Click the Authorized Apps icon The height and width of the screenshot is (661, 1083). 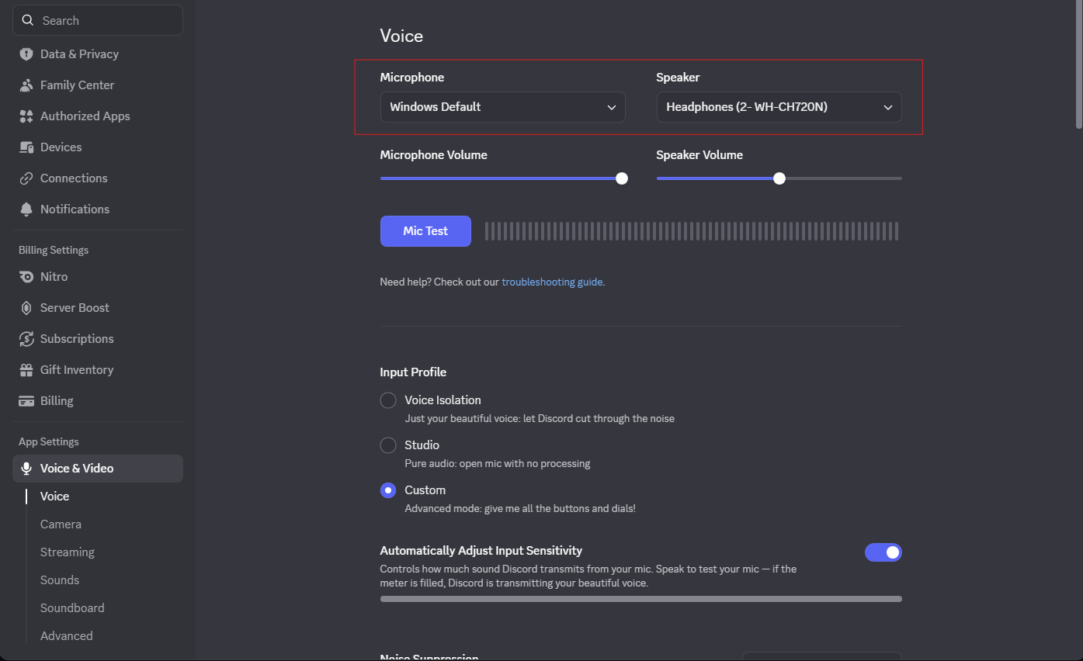click(x=26, y=116)
